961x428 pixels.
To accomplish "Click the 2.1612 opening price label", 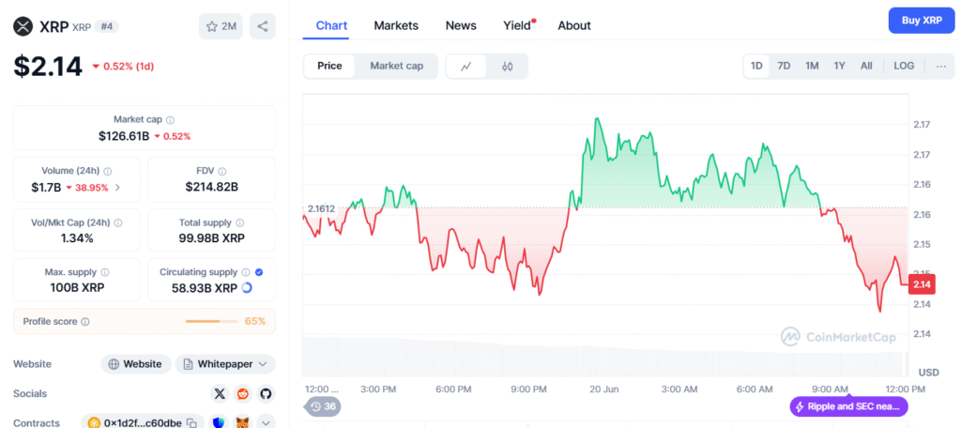I will 321,209.
